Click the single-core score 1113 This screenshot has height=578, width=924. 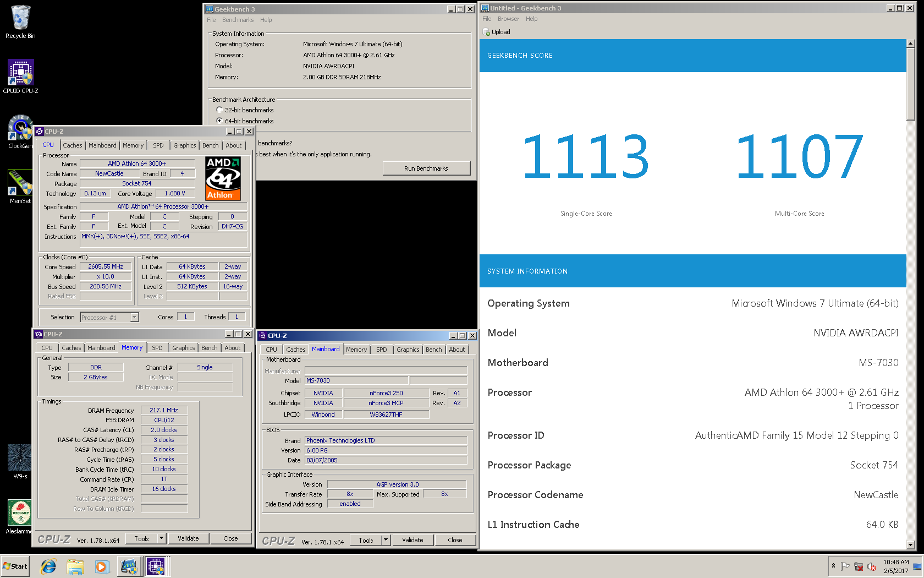(586, 157)
